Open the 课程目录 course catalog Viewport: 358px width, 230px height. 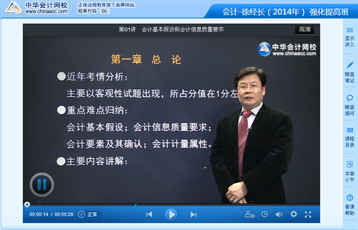click(x=350, y=137)
